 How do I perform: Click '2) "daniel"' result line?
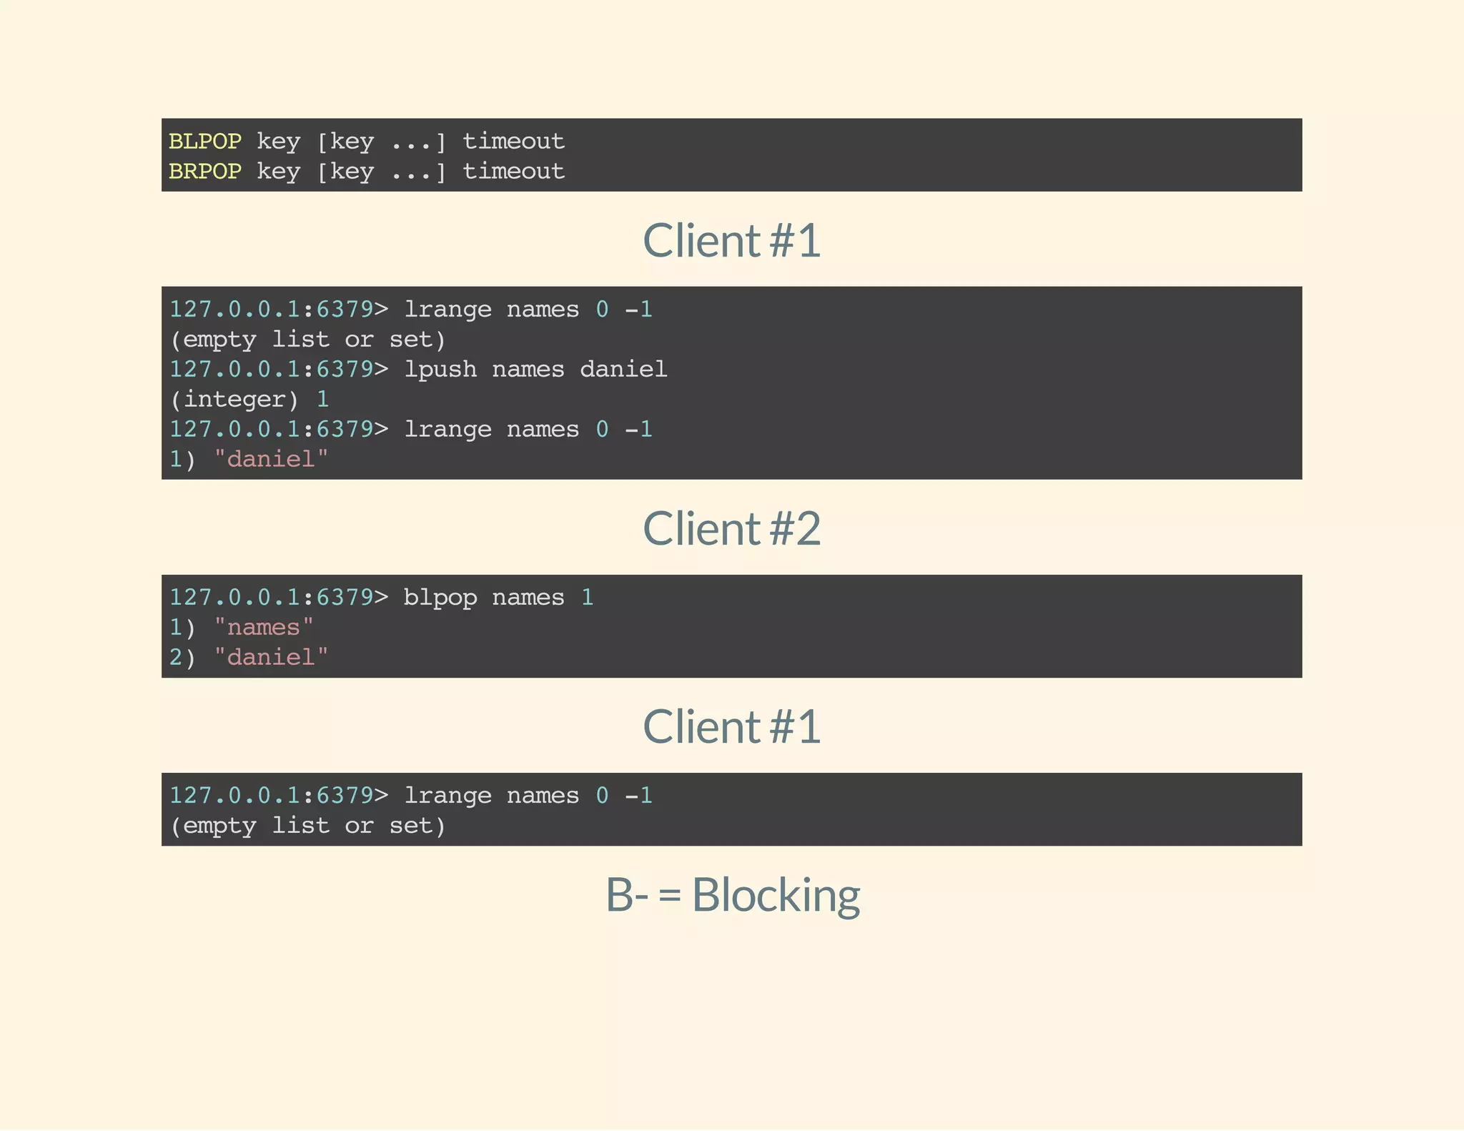point(248,657)
